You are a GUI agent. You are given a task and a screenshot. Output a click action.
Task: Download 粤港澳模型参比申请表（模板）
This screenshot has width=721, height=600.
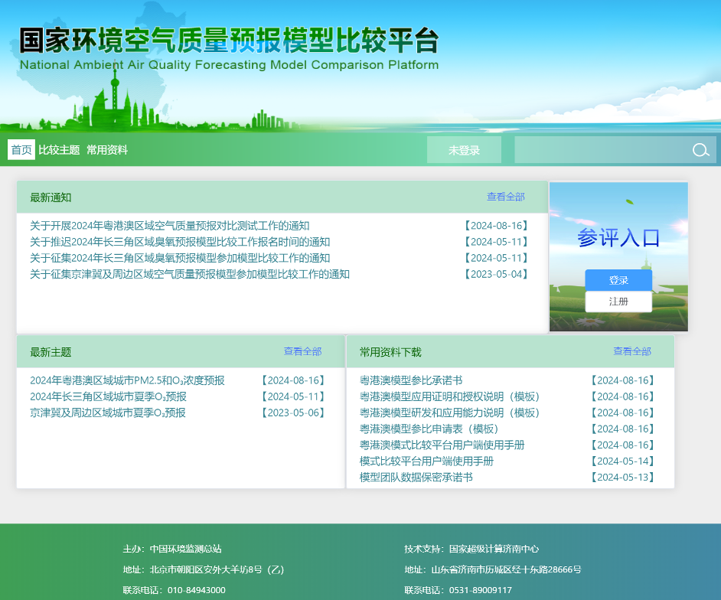click(429, 429)
